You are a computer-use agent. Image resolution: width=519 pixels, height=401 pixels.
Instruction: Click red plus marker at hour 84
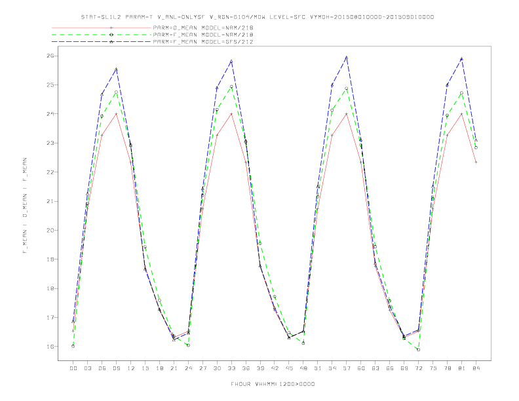point(476,162)
